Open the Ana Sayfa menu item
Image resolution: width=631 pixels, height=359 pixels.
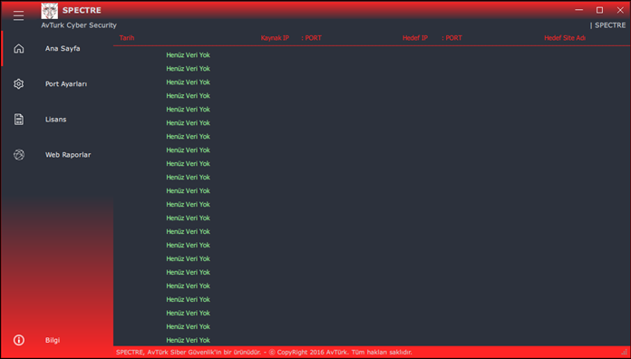click(63, 49)
